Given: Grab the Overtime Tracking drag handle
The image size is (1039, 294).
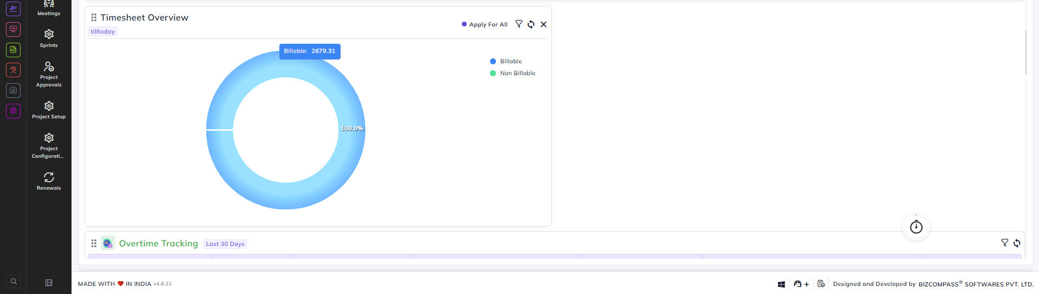Looking at the screenshot, I should pyautogui.click(x=94, y=243).
